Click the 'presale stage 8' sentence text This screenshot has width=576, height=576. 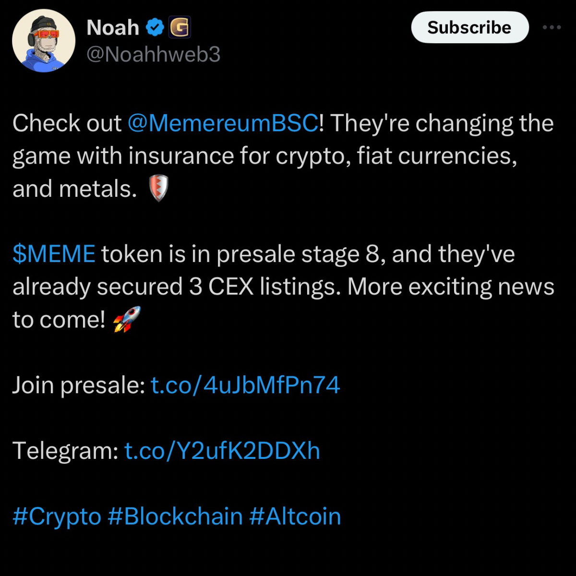click(x=298, y=254)
